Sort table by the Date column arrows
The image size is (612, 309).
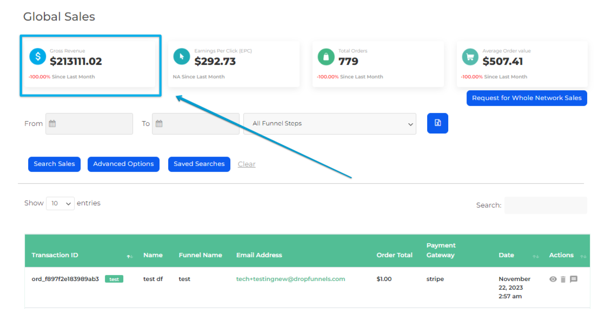(536, 256)
